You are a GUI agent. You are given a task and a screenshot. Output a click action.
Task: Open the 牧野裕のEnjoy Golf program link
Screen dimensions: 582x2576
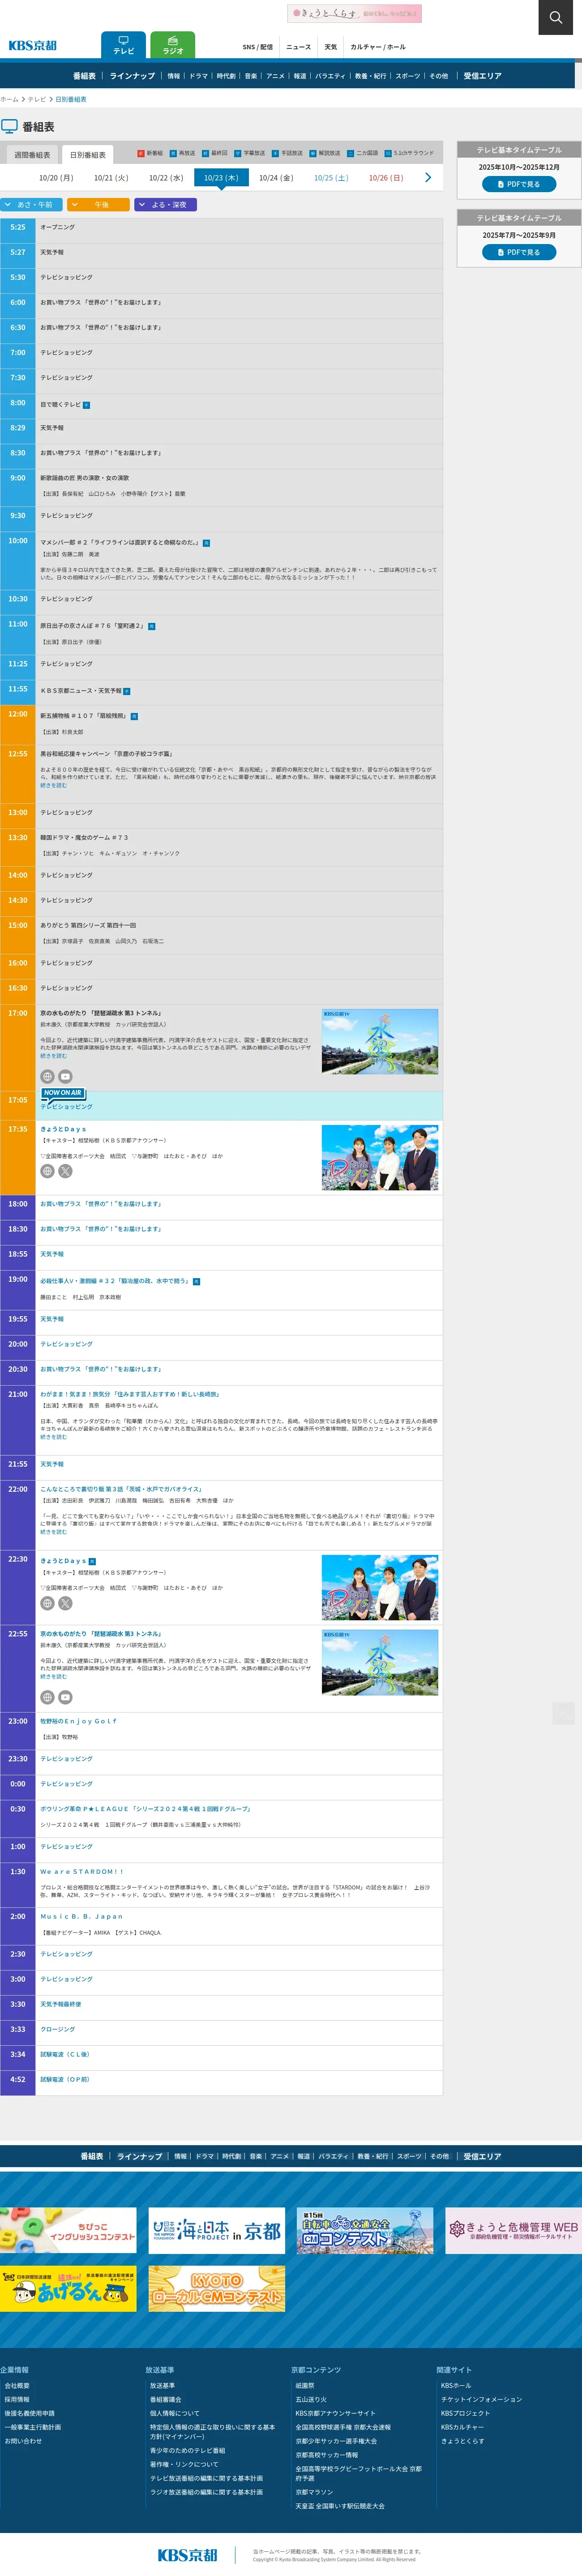click(78, 1721)
